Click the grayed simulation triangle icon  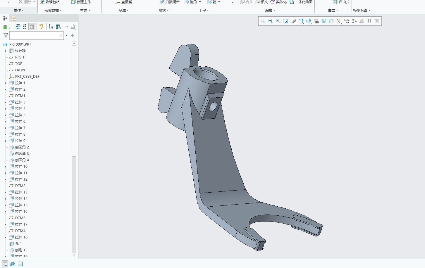pyautogui.click(x=362, y=21)
